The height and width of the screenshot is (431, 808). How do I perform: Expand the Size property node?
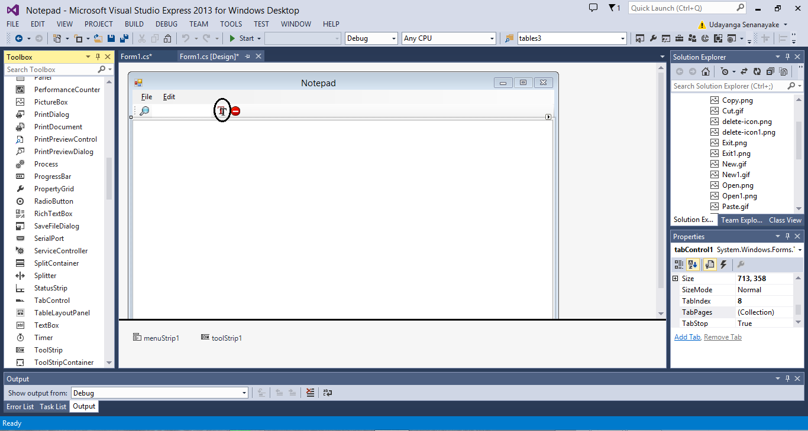[x=676, y=278]
